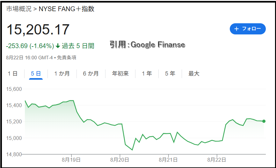The height and width of the screenshot is (168, 276).
Task: Click the 8月20日 date label on axis
Action: 120,160
